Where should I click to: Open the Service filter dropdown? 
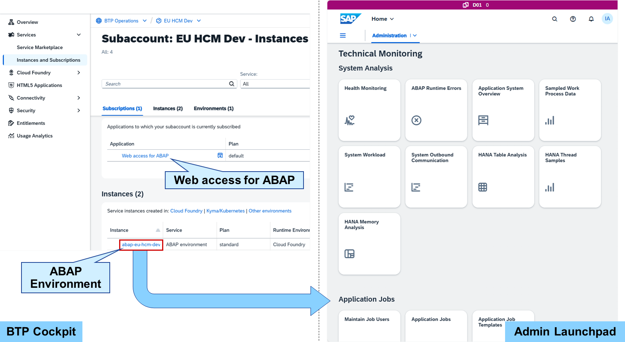point(275,84)
